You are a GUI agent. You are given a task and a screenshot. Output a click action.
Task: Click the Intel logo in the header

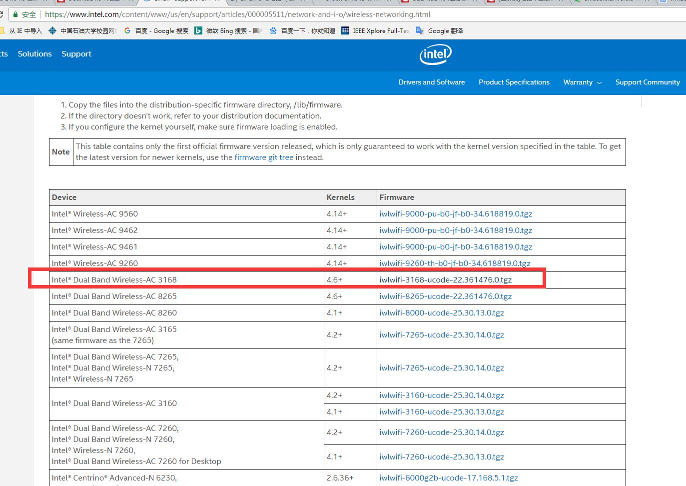pyautogui.click(x=435, y=54)
